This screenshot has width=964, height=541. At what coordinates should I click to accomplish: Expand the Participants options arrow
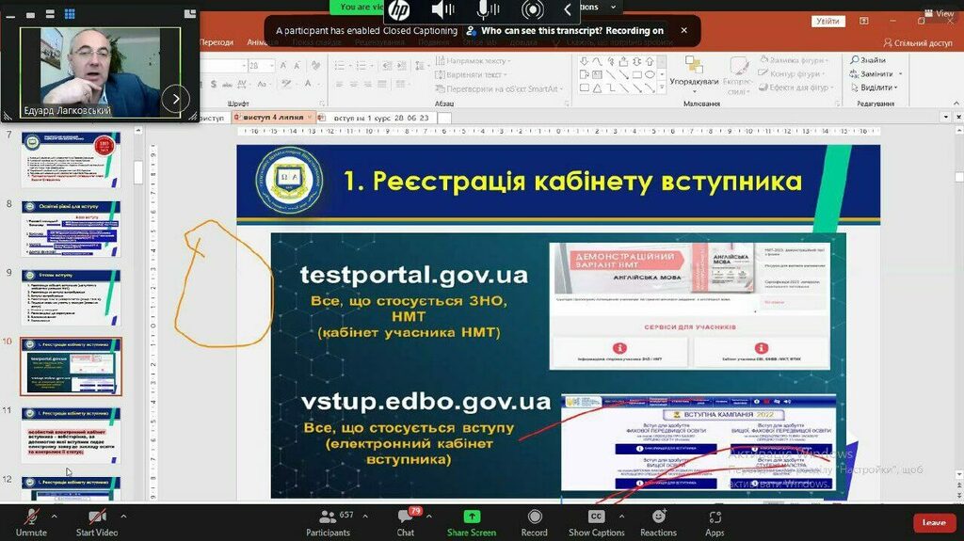[362, 516]
